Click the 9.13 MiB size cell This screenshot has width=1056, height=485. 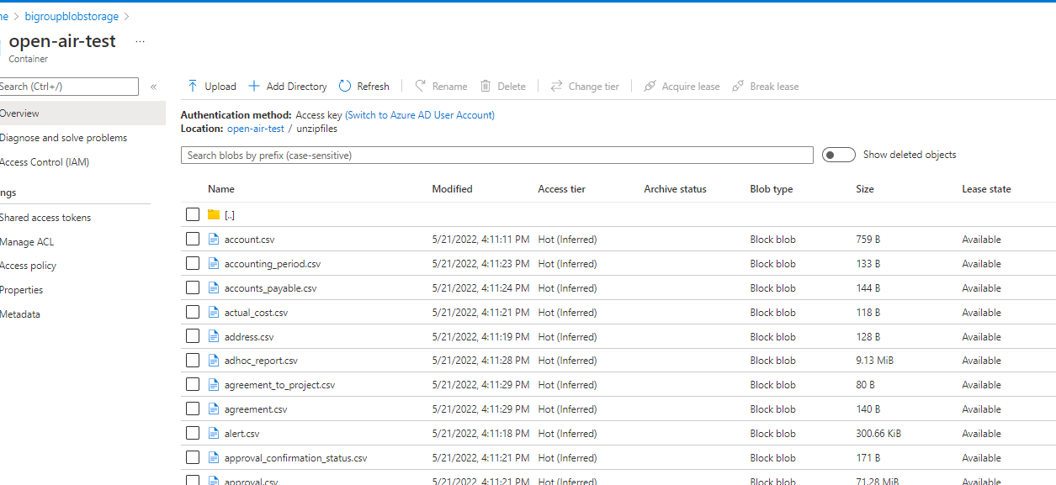[874, 361]
